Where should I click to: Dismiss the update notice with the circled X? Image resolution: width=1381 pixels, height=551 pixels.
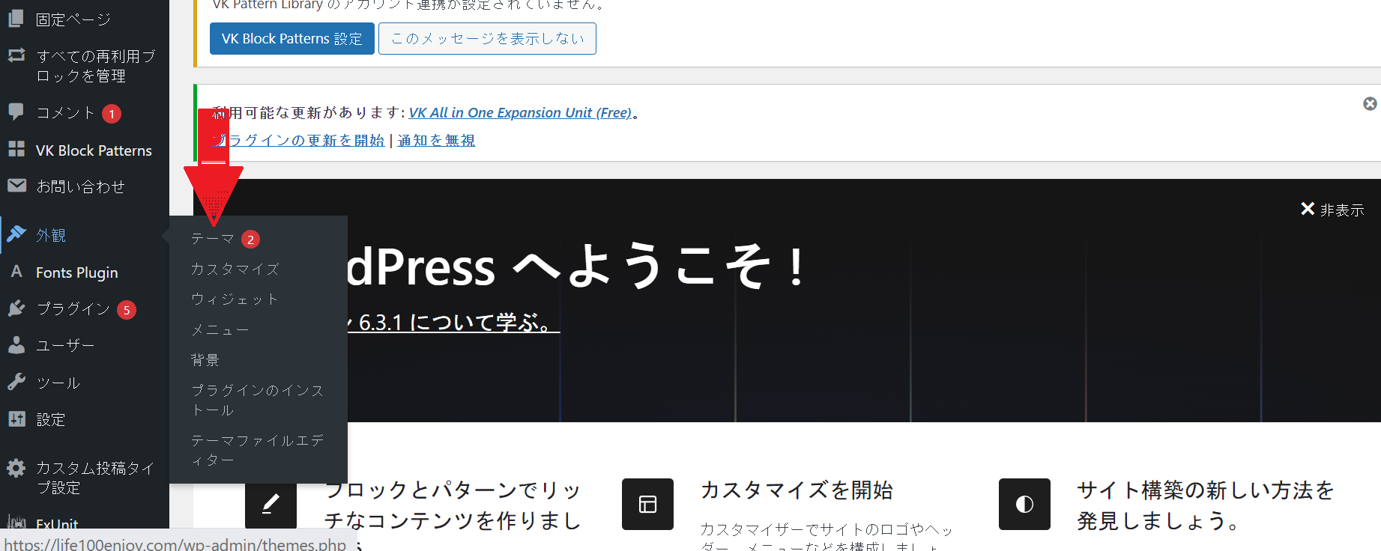click(x=1370, y=104)
